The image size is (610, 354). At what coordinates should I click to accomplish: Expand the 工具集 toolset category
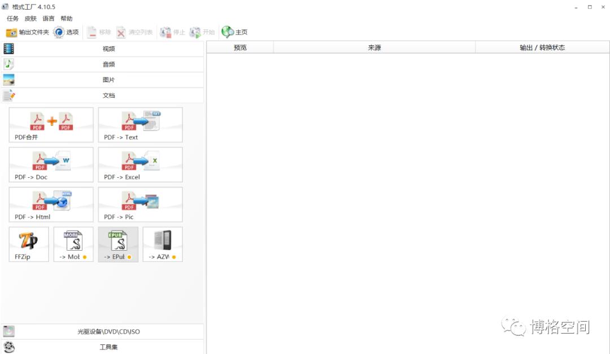pyautogui.click(x=102, y=347)
